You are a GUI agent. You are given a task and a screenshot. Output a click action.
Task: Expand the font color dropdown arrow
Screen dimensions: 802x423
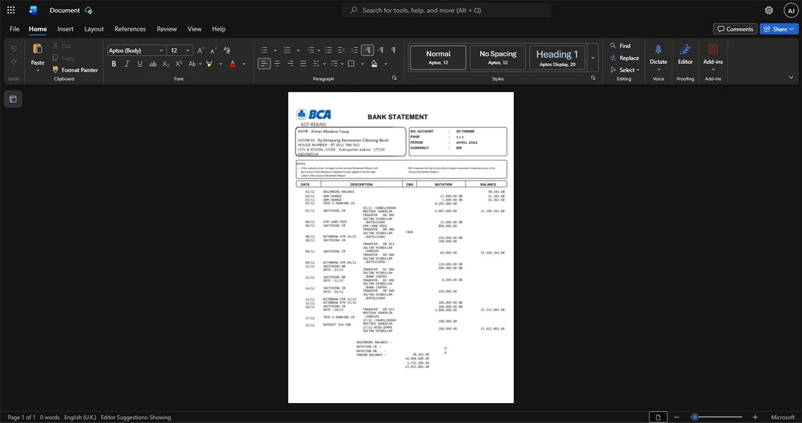click(244, 63)
